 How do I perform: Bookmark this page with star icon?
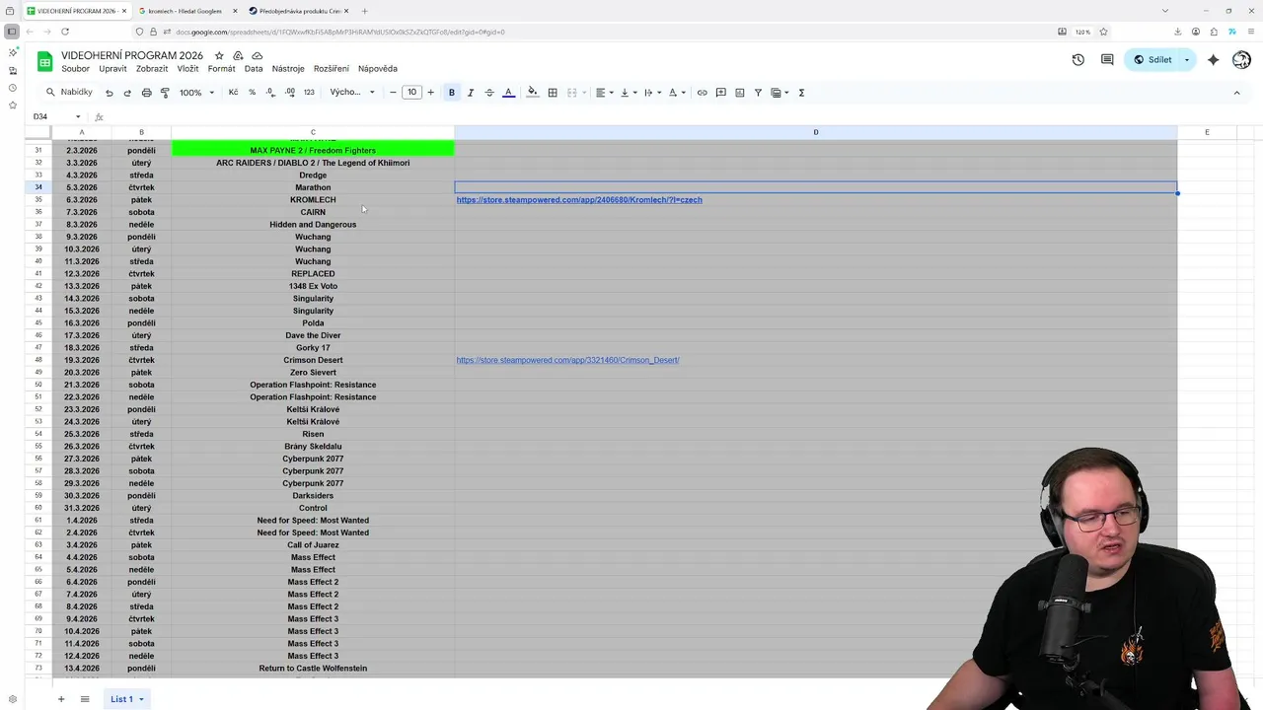pos(1103,32)
